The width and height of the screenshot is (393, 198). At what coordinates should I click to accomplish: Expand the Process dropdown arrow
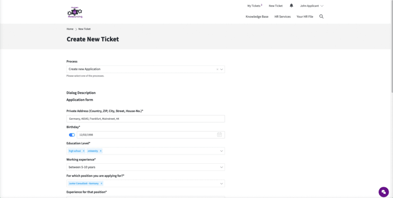point(222,69)
